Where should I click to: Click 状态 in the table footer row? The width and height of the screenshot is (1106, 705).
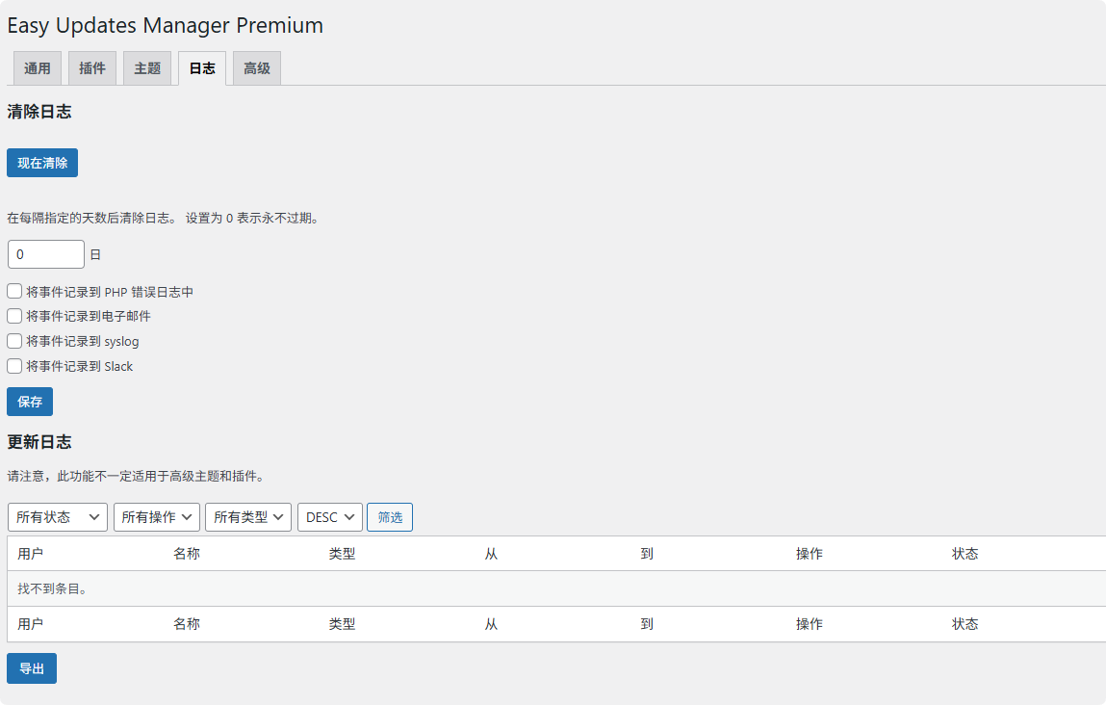pos(965,624)
